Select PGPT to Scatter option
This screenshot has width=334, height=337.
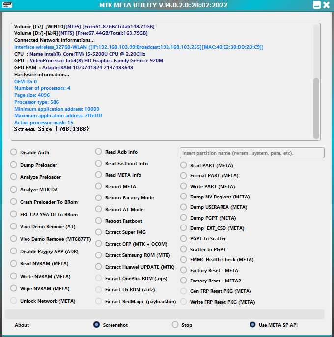[x=183, y=238]
